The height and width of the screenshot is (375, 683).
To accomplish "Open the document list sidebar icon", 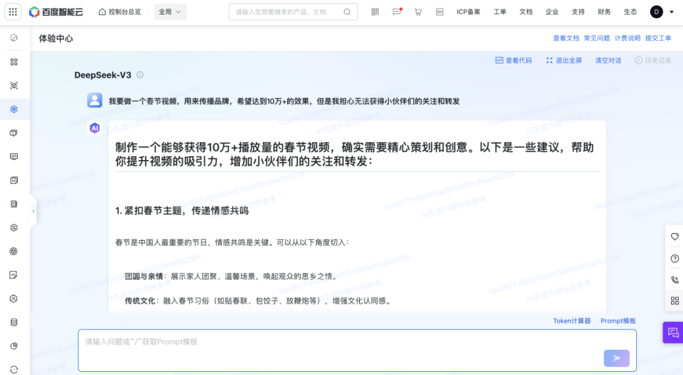I will pyautogui.click(x=14, y=204).
